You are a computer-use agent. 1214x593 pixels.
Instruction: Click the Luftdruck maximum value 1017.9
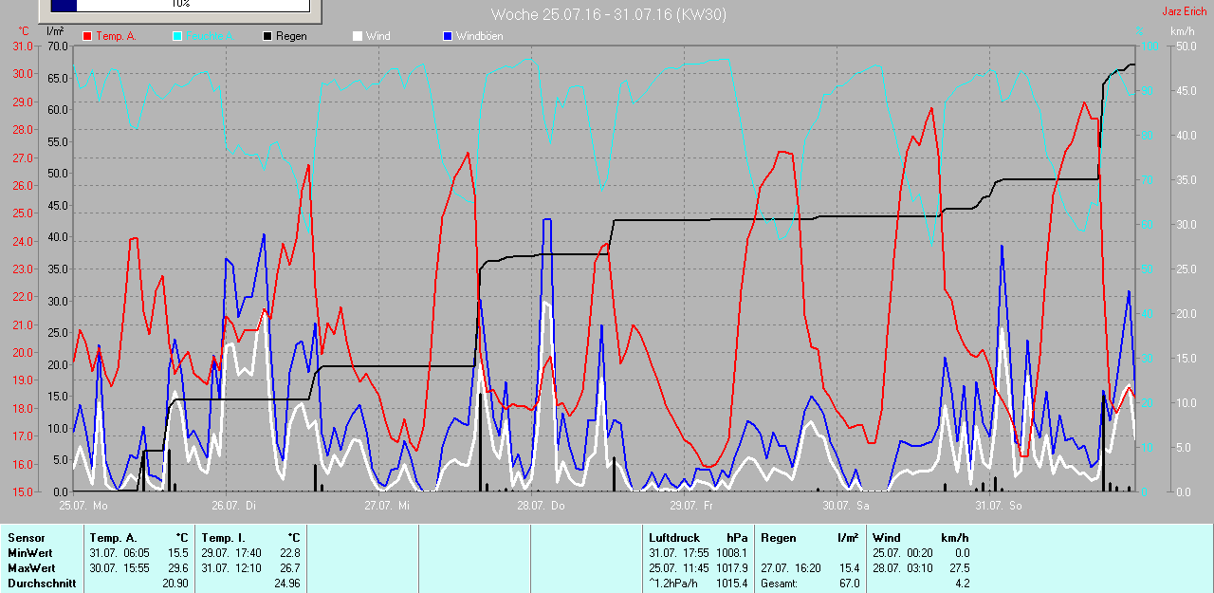732,568
